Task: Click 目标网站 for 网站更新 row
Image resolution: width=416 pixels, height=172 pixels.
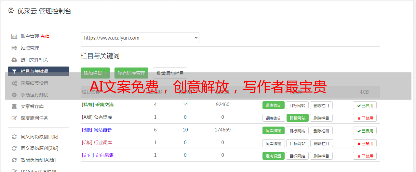Action: [x=297, y=130]
